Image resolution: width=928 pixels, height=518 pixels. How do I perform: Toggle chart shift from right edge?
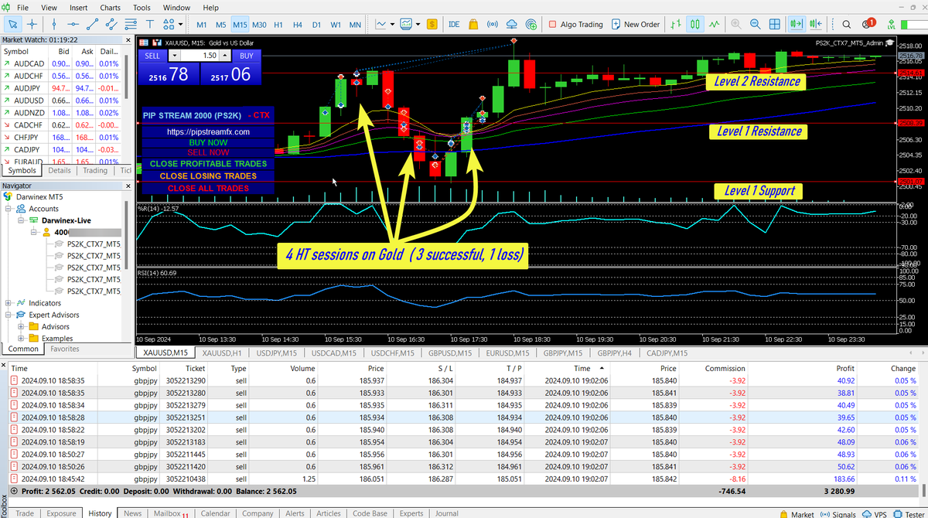tap(815, 24)
